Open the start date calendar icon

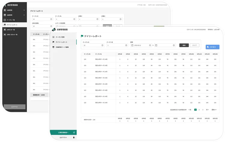(x=132, y=45)
